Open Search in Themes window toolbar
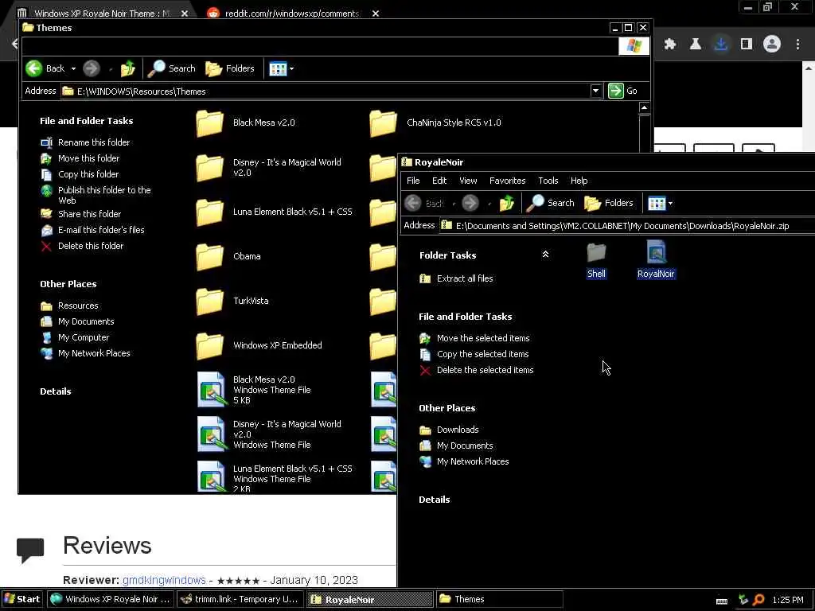 (x=172, y=68)
